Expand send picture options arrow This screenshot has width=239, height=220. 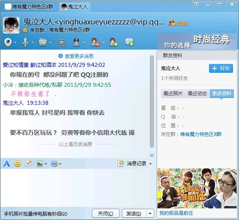46,164
